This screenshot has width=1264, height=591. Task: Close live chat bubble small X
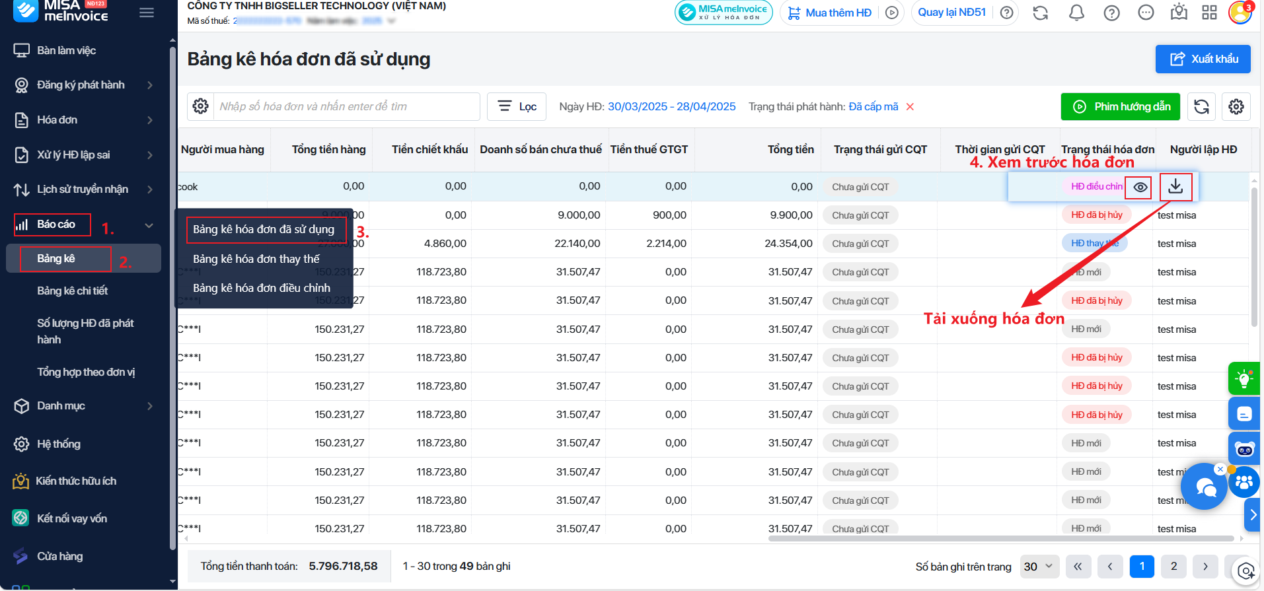[1220, 469]
